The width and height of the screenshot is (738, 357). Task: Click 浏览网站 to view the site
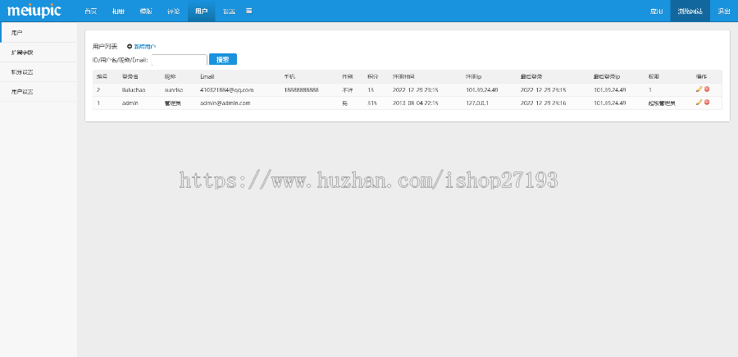pos(690,11)
